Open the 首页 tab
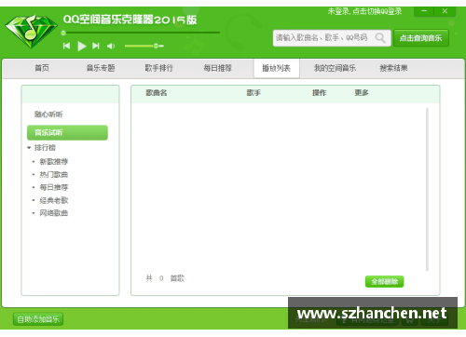Screen dimensions: 466x337 click(42, 68)
